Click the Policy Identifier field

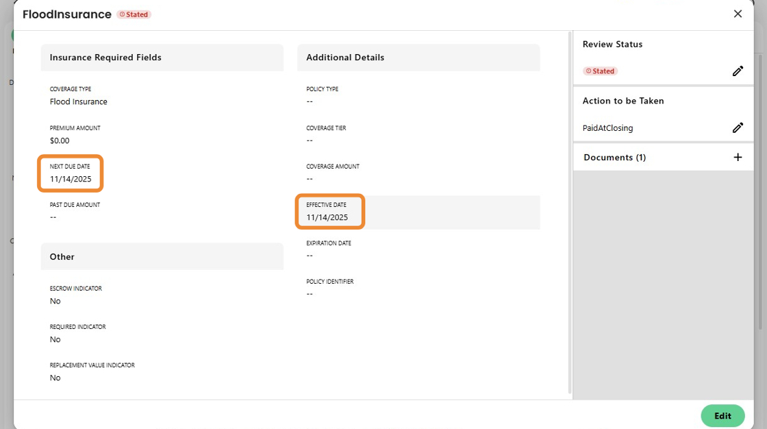329,289
